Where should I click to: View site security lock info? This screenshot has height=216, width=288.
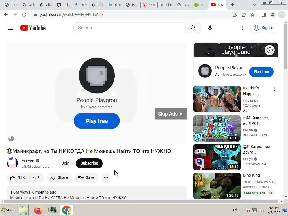(x=35, y=15)
